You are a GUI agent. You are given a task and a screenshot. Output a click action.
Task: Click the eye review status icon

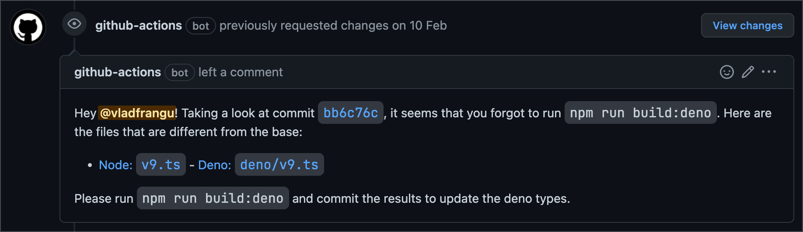tap(74, 24)
